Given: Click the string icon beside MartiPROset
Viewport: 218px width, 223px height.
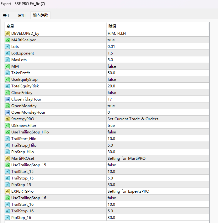Looking at the screenshot, I should (x=8, y=158).
